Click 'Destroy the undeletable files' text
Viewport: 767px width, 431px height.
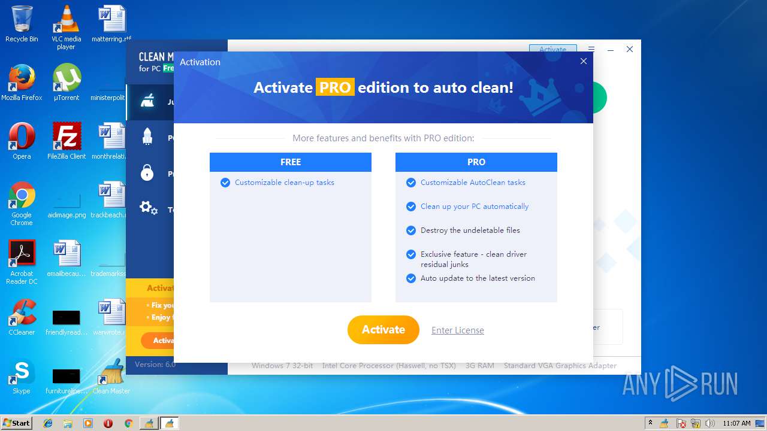pyautogui.click(x=470, y=230)
